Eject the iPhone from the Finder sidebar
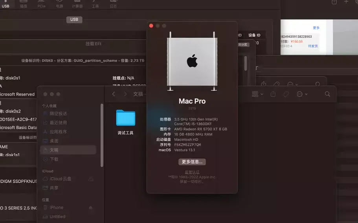358x223 pixels. [91, 208]
